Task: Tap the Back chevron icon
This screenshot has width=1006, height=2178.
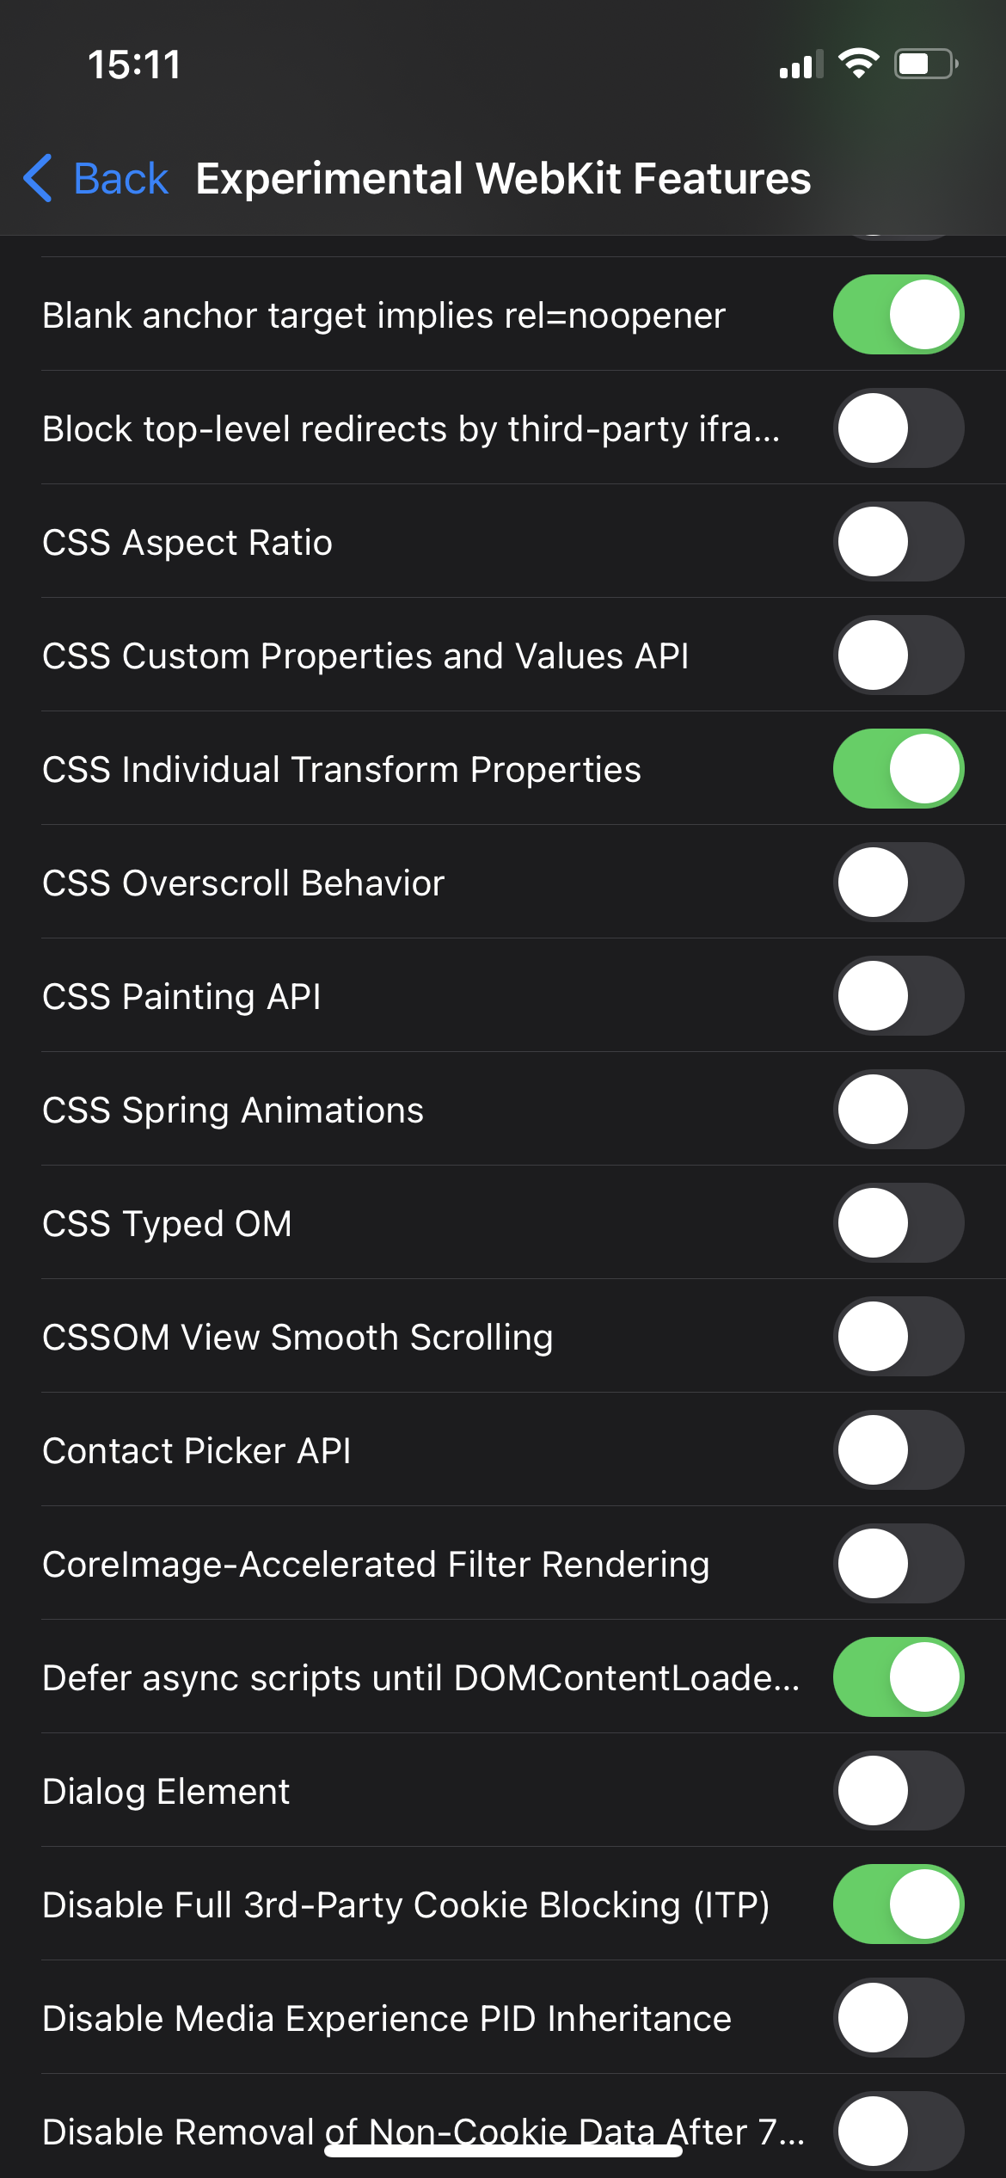Action: tap(38, 179)
